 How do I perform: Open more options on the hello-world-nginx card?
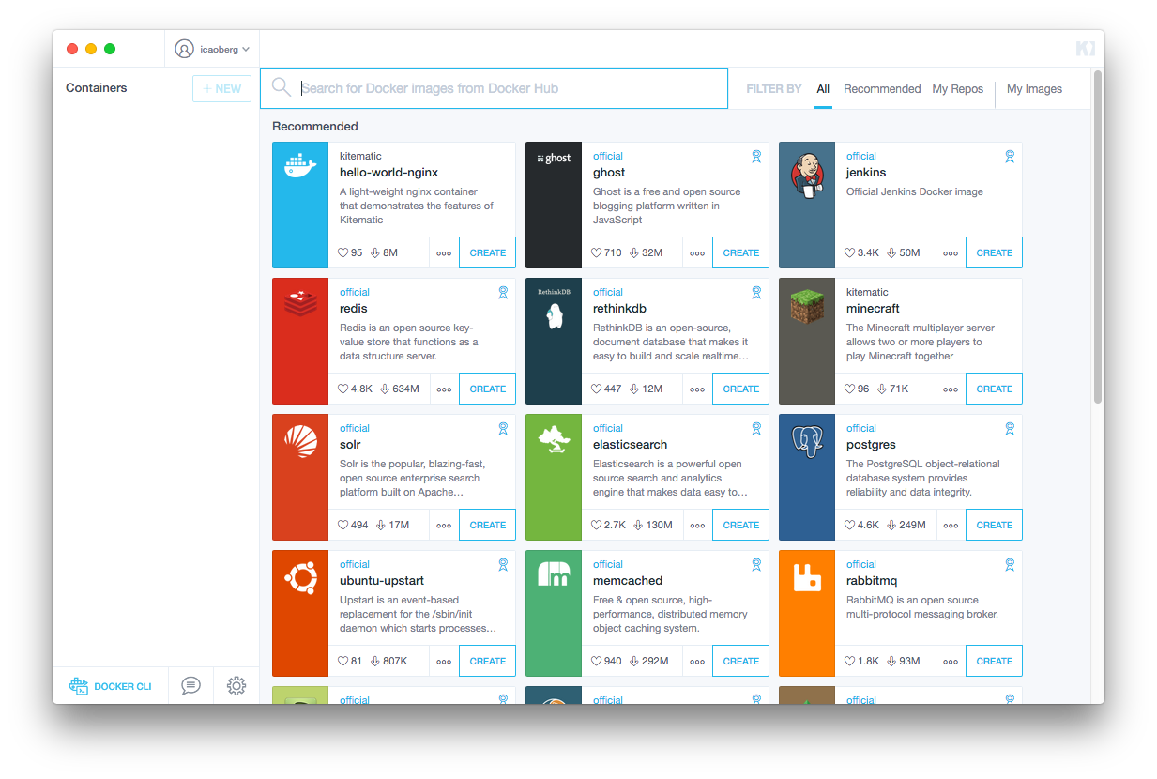[444, 253]
